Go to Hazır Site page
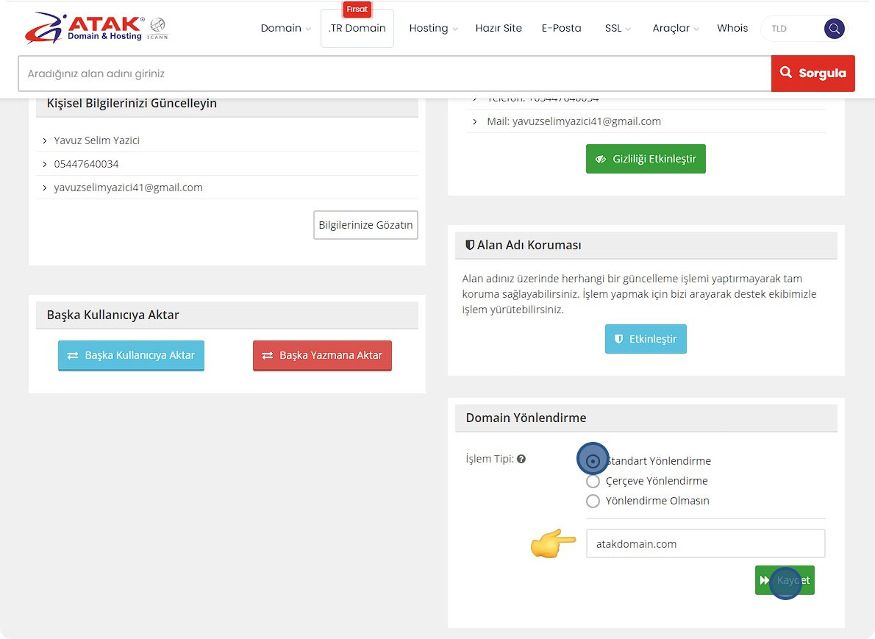The height and width of the screenshot is (639, 875). tap(499, 28)
